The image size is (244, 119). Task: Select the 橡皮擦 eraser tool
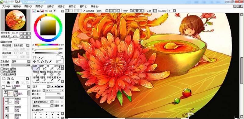43,73
